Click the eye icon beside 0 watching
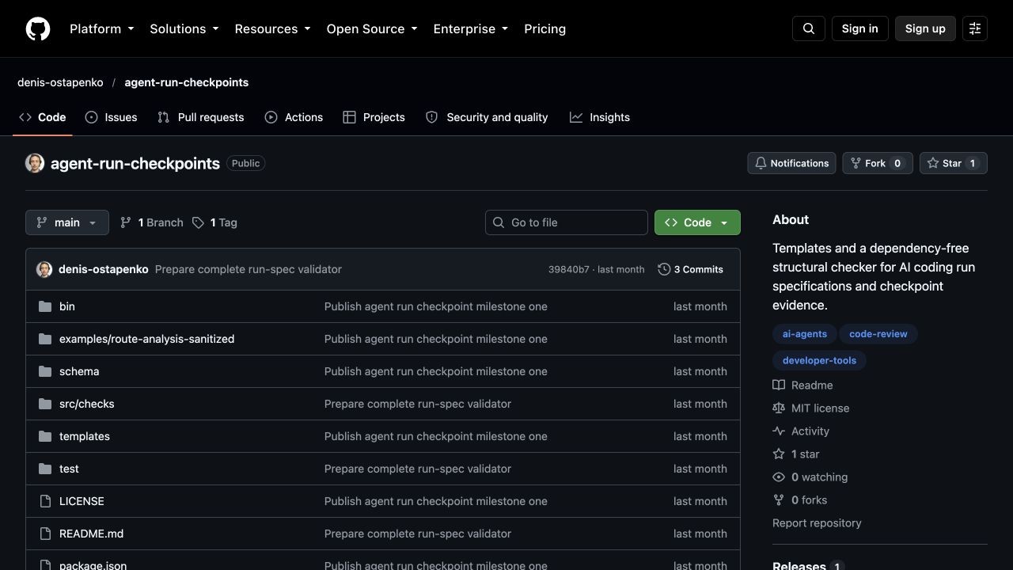Viewport: 1013px width, 570px height. [779, 477]
